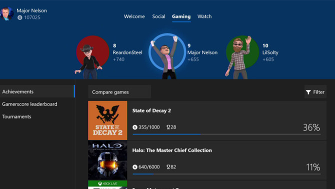Click the +605 score gain
The width and height of the screenshot is (335, 189).
click(x=268, y=59)
